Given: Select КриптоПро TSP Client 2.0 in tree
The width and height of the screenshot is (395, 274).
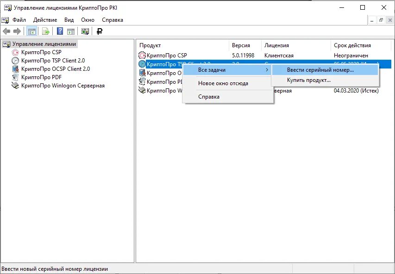Looking at the screenshot, I should 53,61.
